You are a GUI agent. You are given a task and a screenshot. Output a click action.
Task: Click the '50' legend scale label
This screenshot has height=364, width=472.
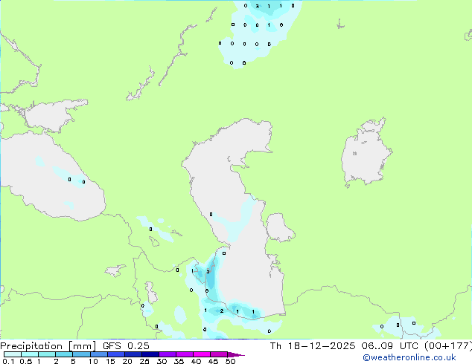pyautogui.click(x=230, y=361)
